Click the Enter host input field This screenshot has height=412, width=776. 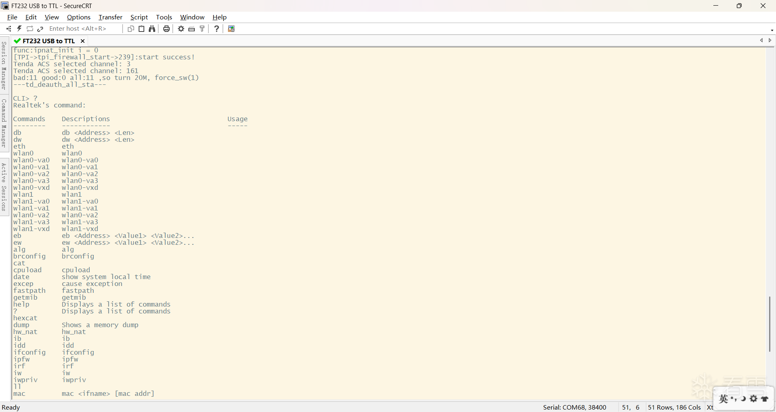click(x=84, y=29)
